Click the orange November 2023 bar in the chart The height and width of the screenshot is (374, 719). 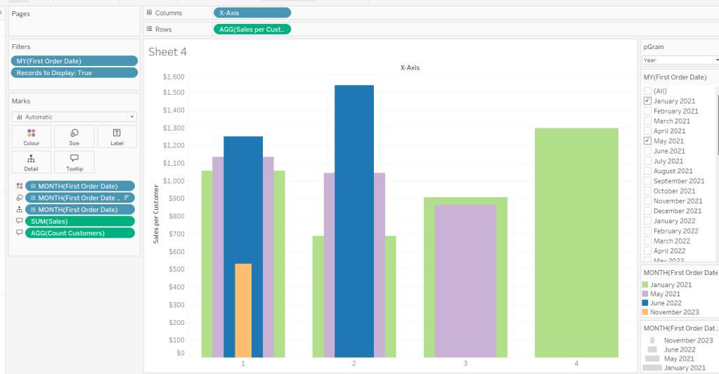pyautogui.click(x=243, y=309)
